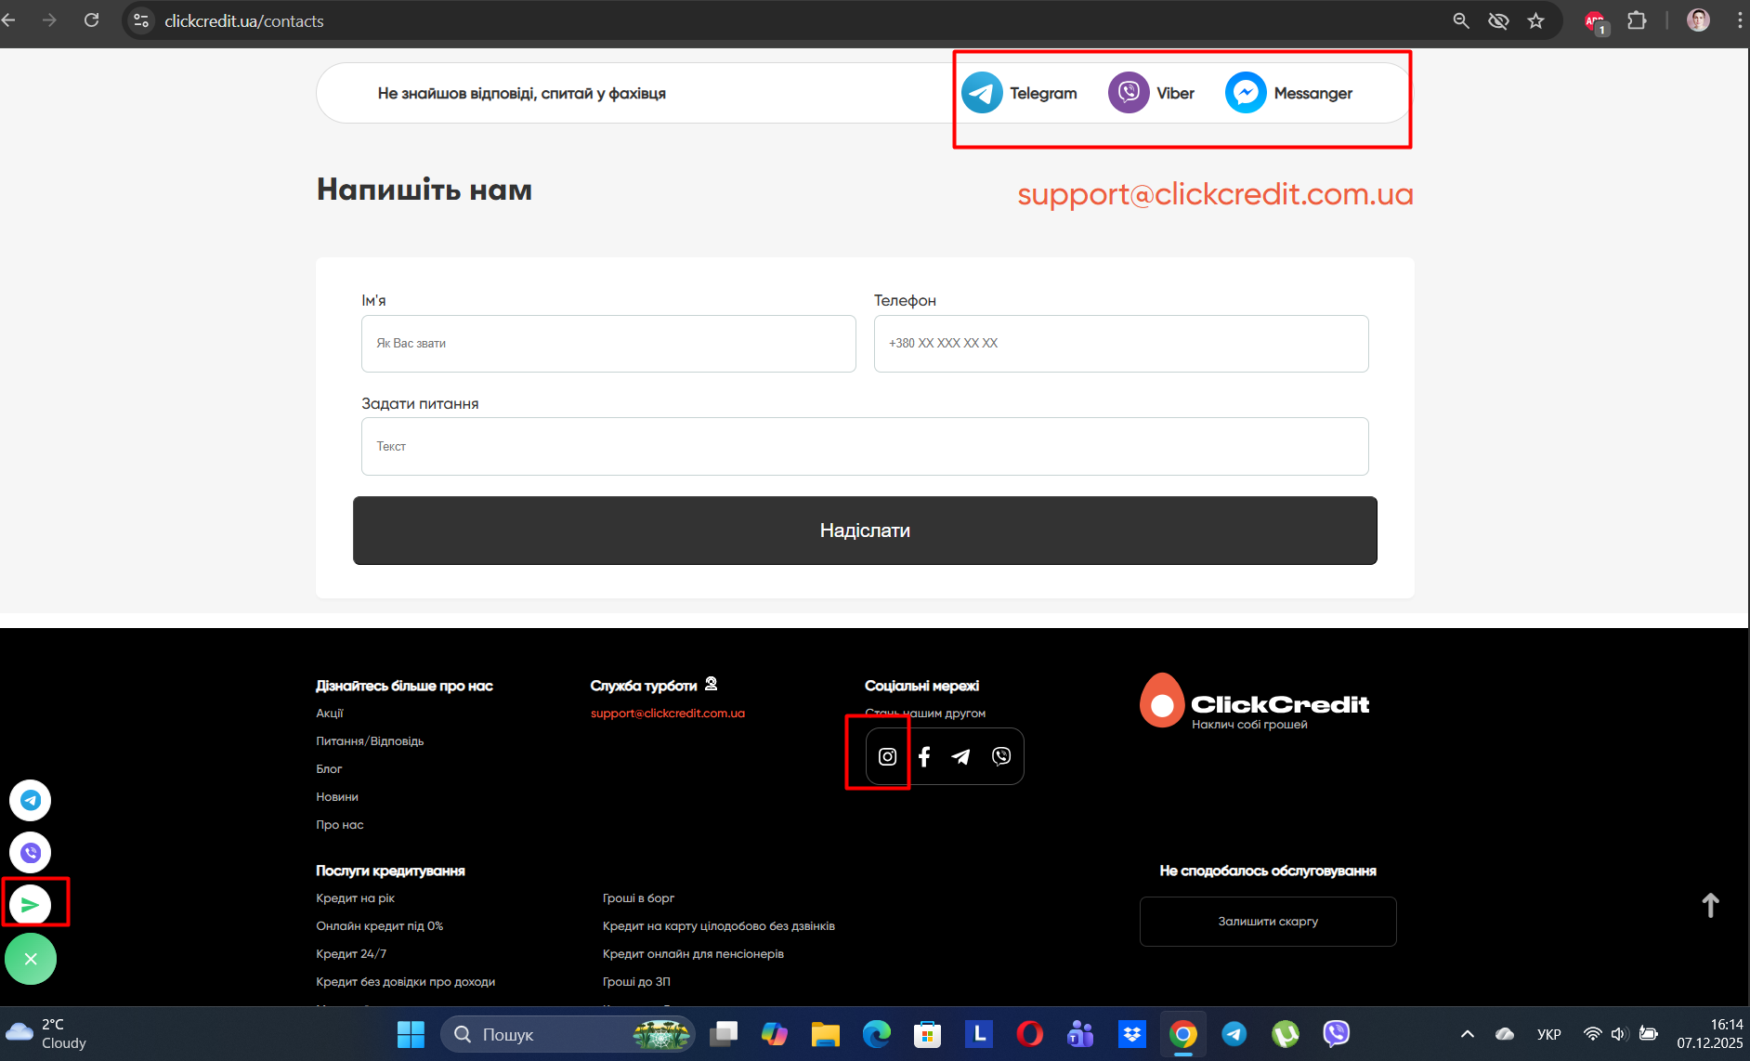Screen dimensions: 1750x1061
Task: Click the large support@clickcredit.com.ua email link
Action: pyautogui.click(x=1215, y=193)
